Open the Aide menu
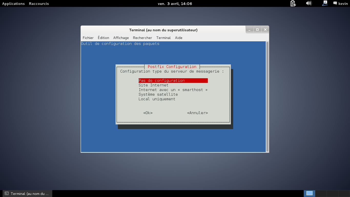The height and width of the screenshot is (197, 350). pos(179,38)
